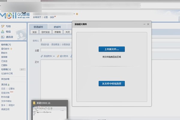Open 漂流瓶 in sidebar
Image resolution: width=180 pixels, height=120 pixels.
click(4, 85)
